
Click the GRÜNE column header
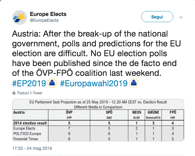tap(153, 113)
